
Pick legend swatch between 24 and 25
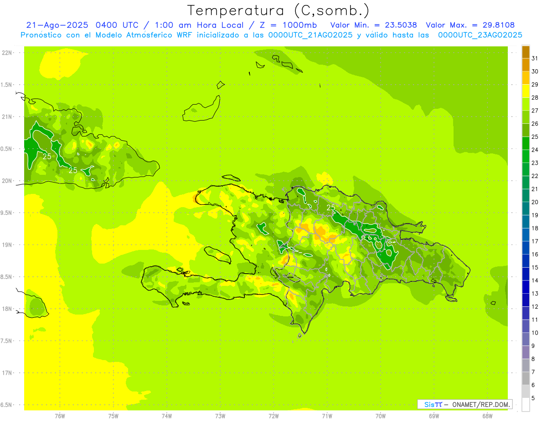coord(526,143)
